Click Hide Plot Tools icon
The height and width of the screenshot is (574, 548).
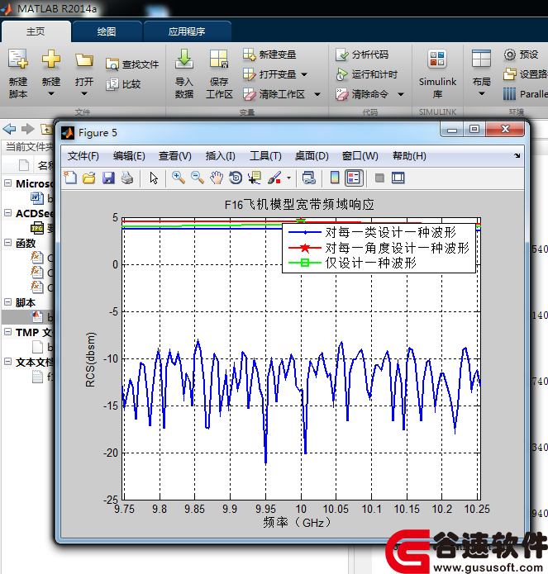point(379,178)
